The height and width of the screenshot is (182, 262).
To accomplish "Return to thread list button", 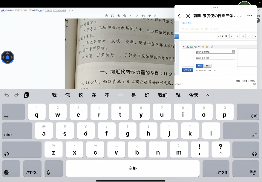I will point(222,36).
